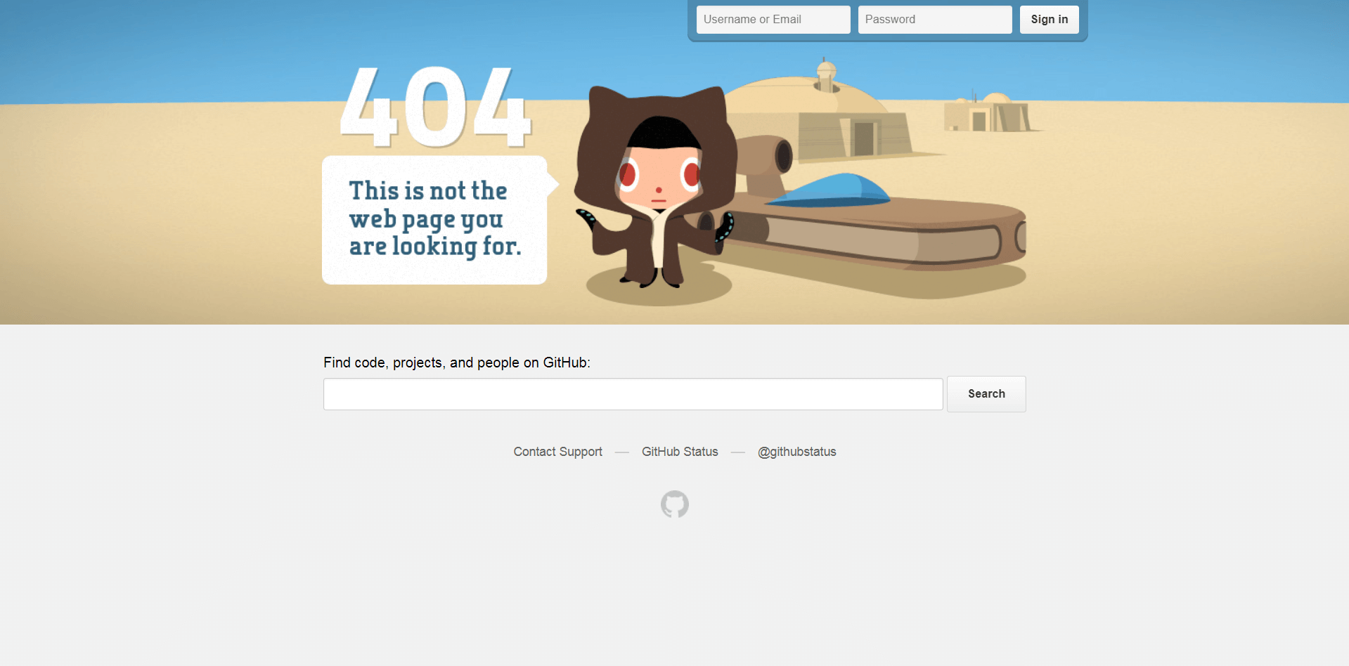Click the speech bubble saying not the web page
Screen dimensions: 1349x666
(x=434, y=219)
